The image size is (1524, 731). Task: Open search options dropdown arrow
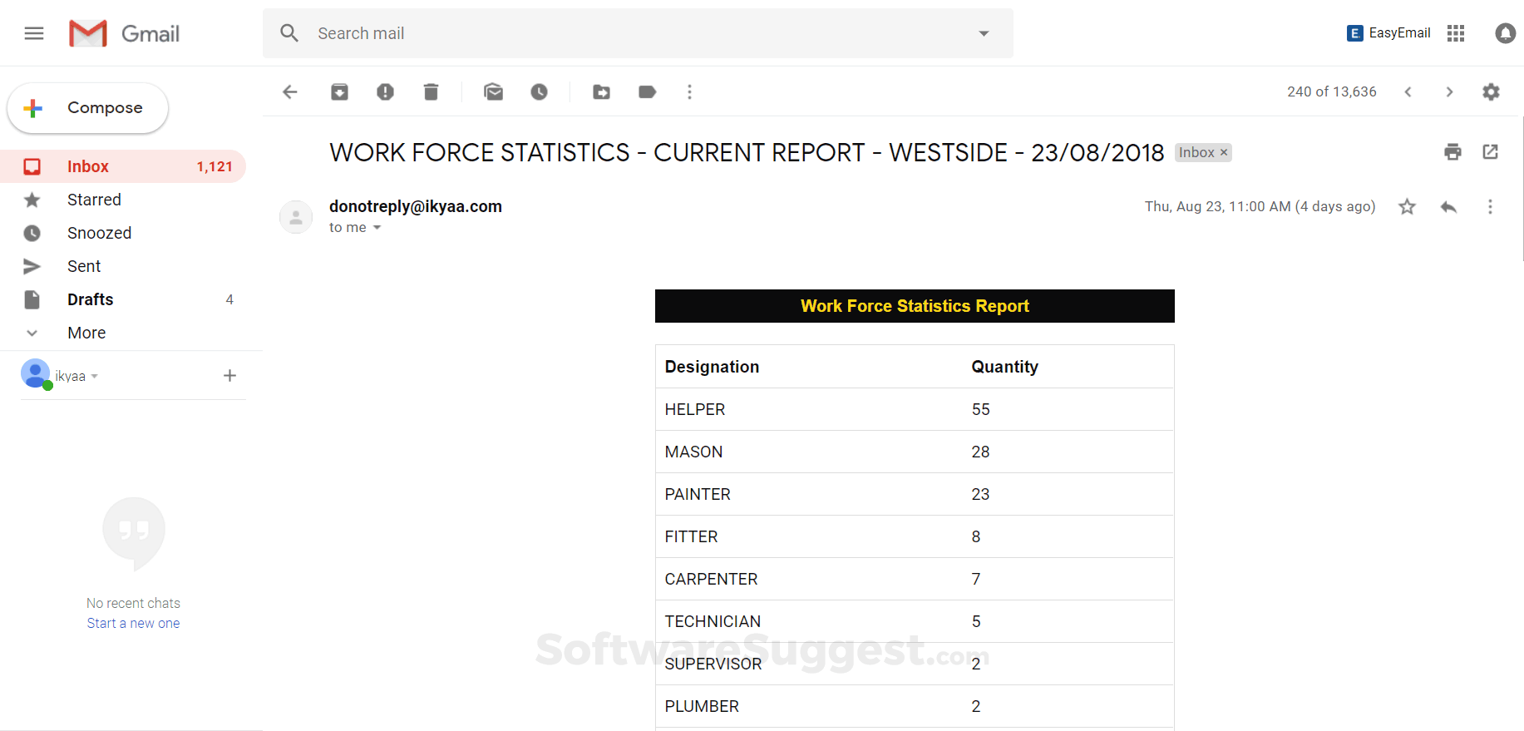pyautogui.click(x=984, y=33)
